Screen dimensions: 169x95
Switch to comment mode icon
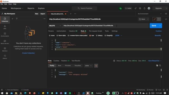point(159,19)
